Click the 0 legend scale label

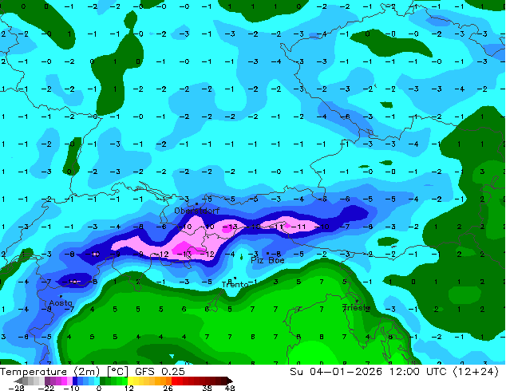pos(99,388)
